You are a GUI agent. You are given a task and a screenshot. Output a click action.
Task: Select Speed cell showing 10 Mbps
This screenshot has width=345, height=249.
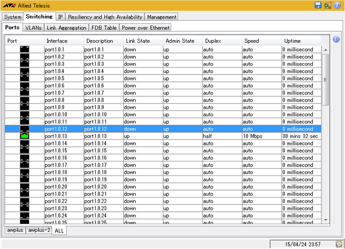tap(262, 136)
